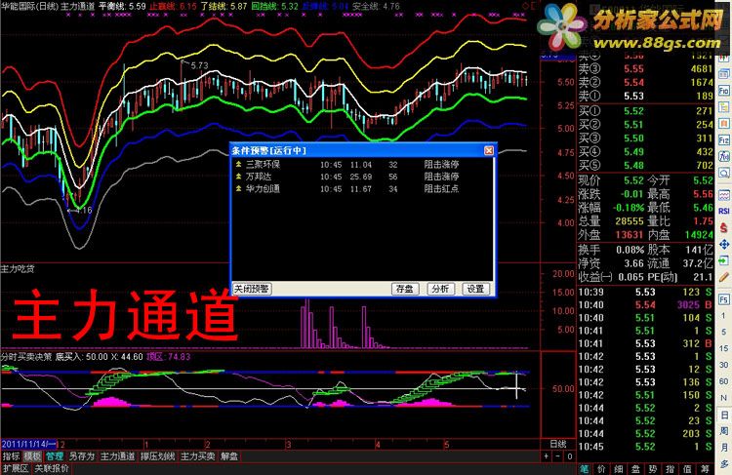Click the plus zoom-in button

(x=546, y=456)
